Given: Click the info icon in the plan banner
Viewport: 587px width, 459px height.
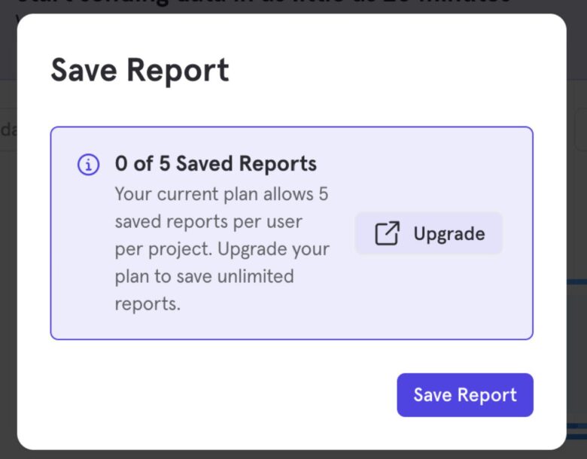Looking at the screenshot, I should (x=88, y=165).
